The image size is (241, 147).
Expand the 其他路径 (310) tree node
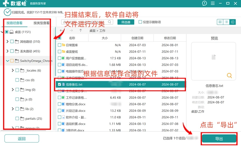click(7, 42)
